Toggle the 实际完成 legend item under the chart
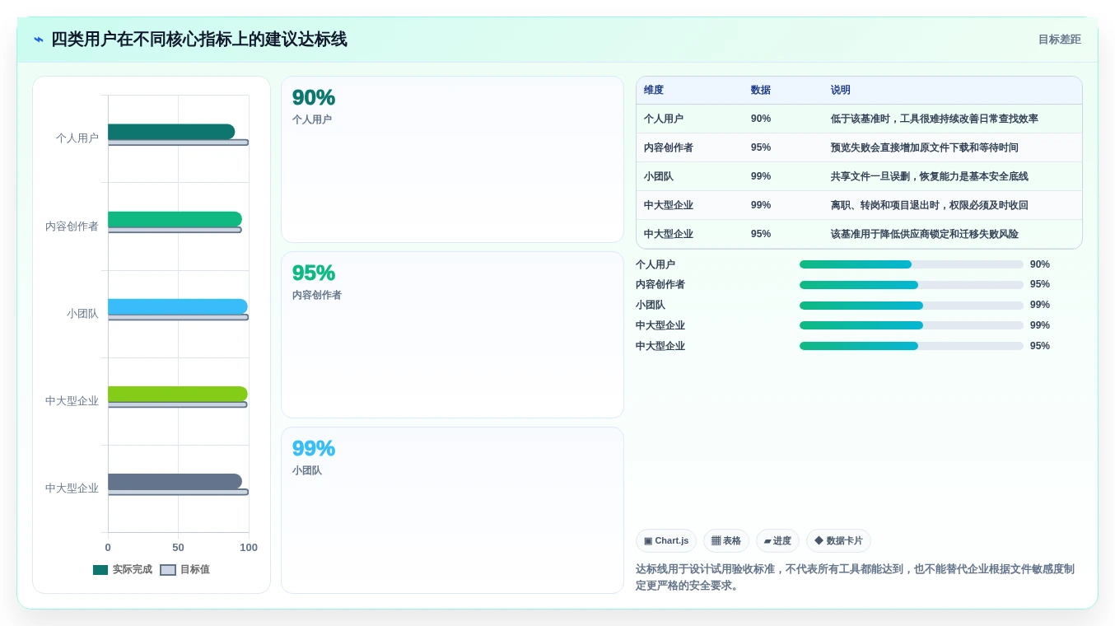1115x626 pixels. (123, 569)
